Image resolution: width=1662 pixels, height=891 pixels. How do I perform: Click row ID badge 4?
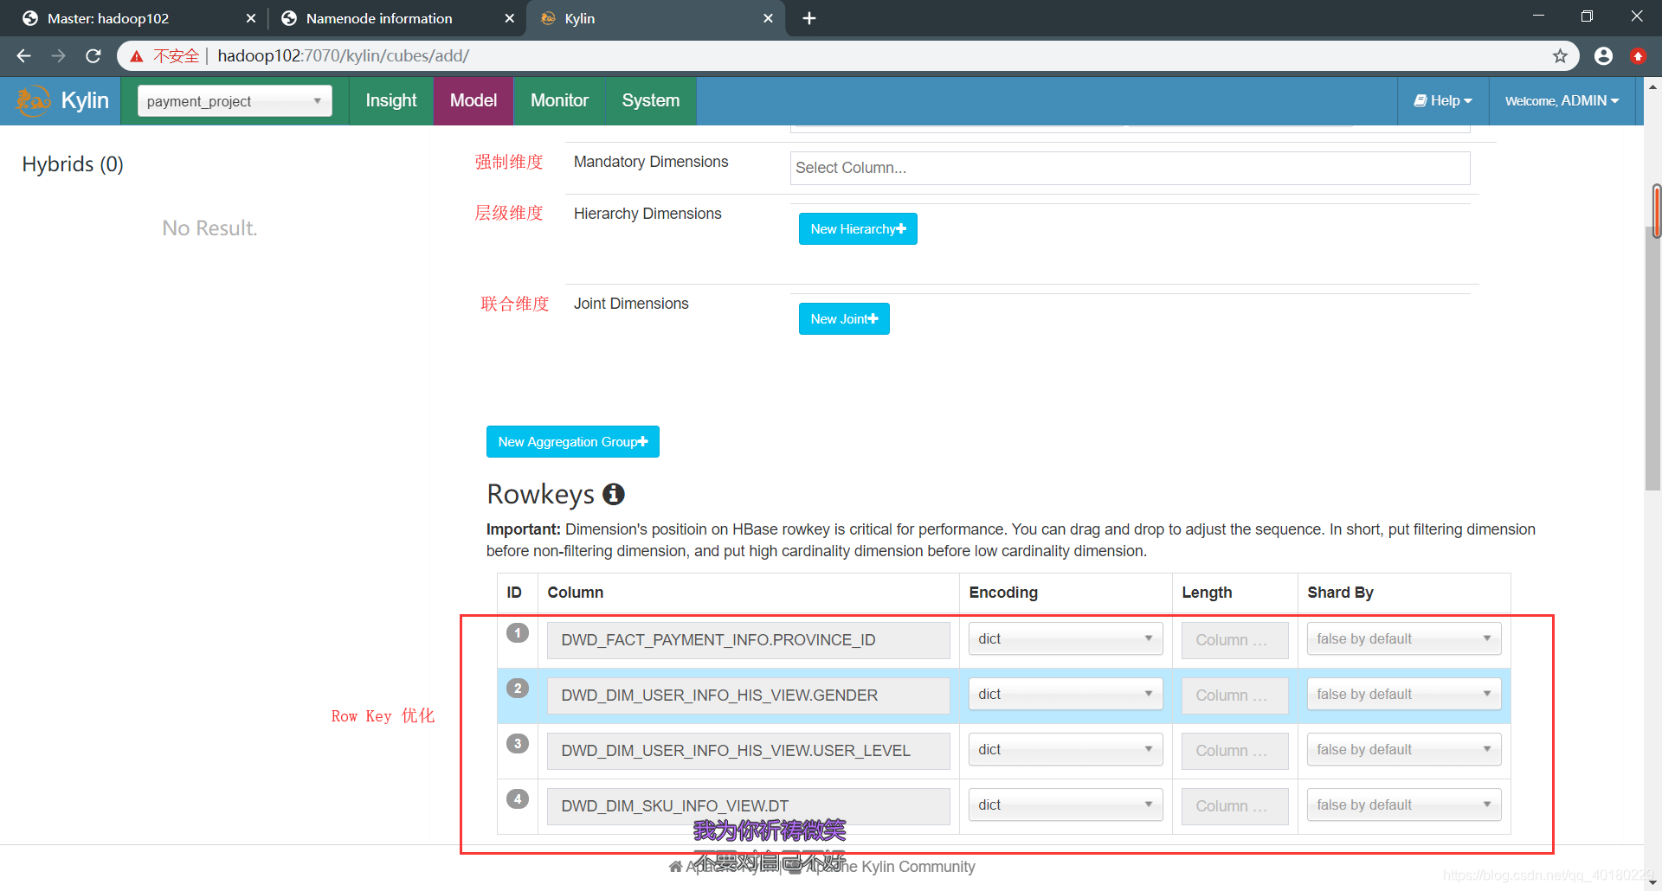(x=518, y=799)
